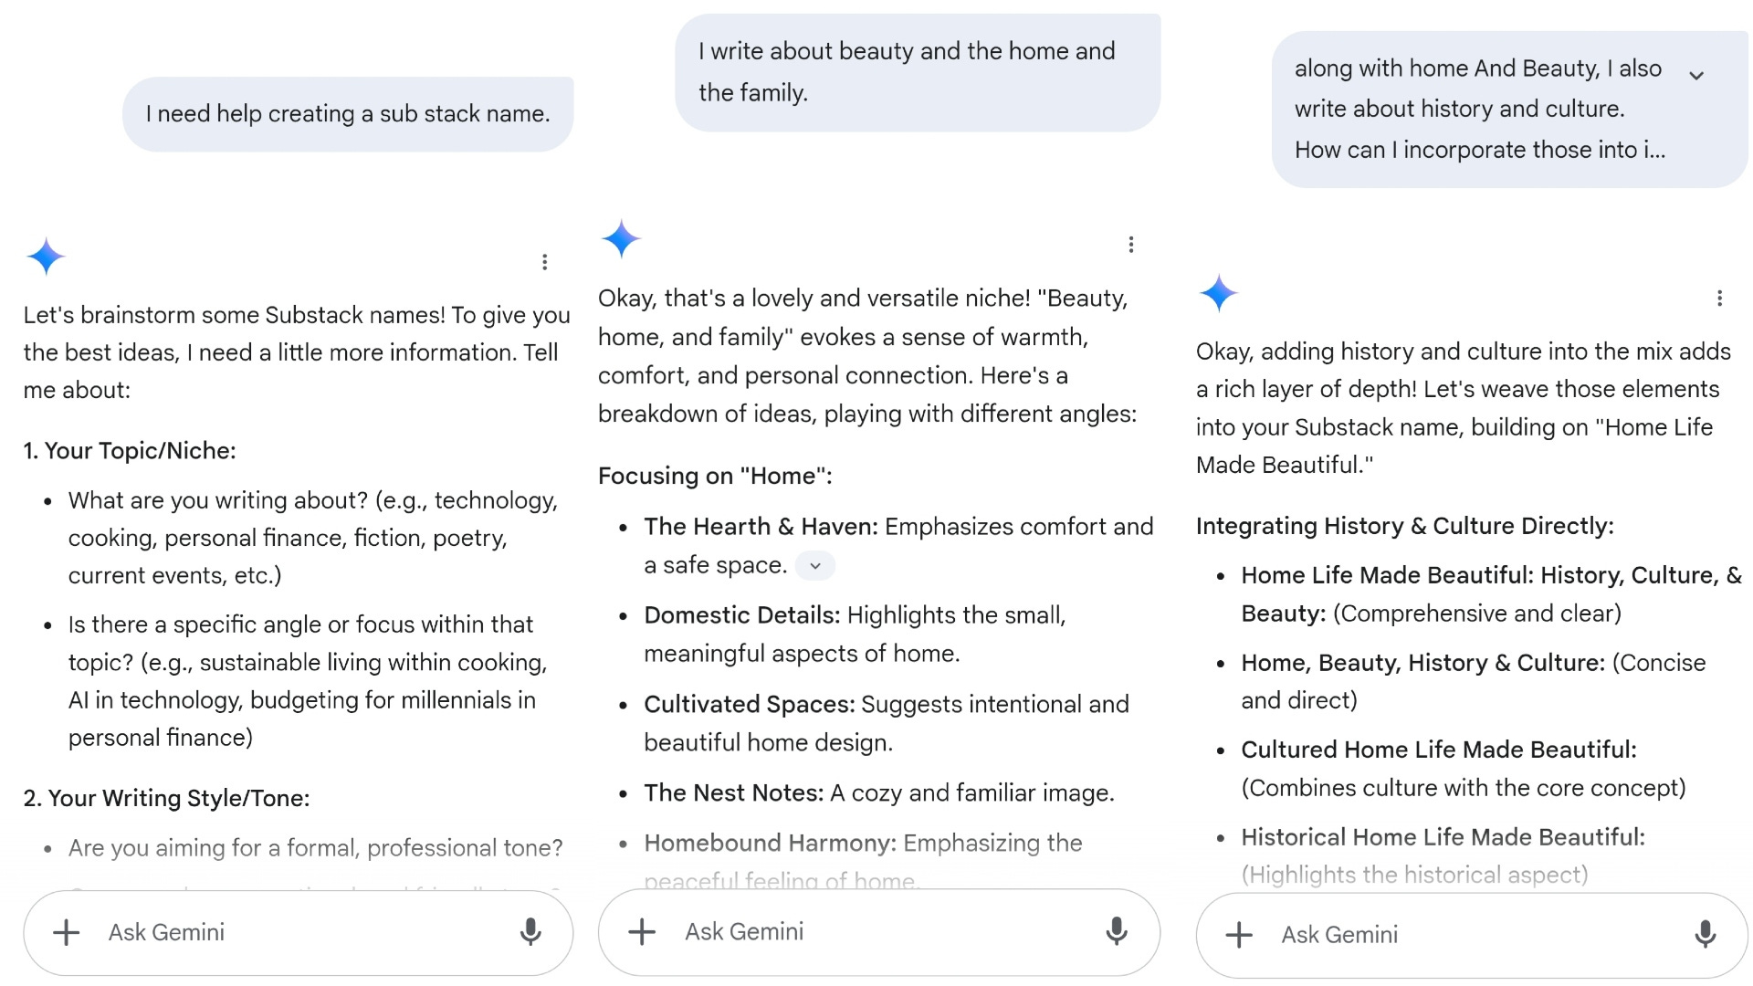The width and height of the screenshot is (1753, 986).
Task: Click Gemini sparkle icon in left panel
Action: 46,257
